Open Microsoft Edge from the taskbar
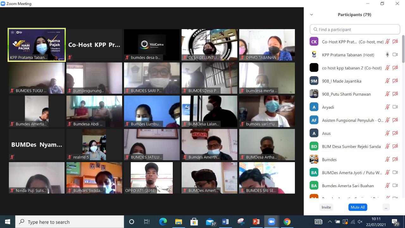 (x=163, y=222)
